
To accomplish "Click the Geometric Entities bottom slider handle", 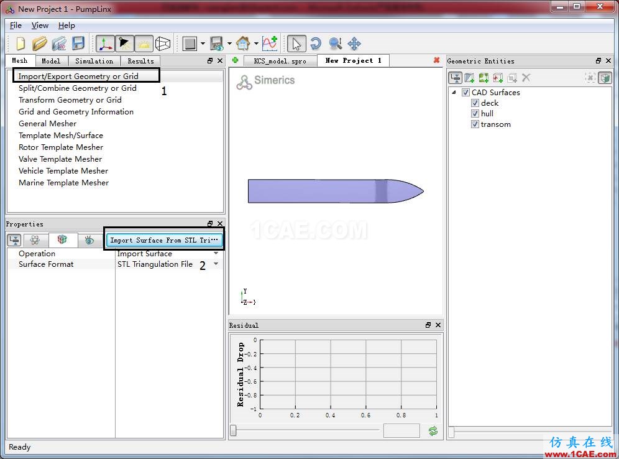I will (x=451, y=432).
